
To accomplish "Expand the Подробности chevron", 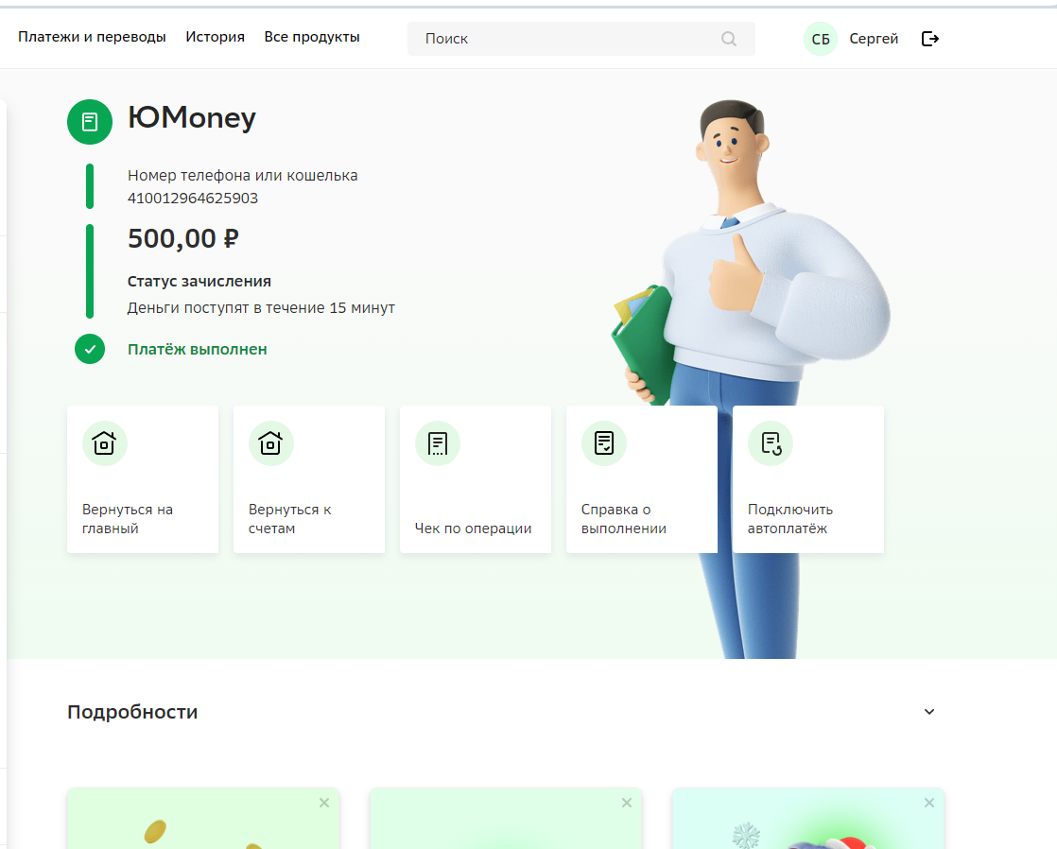I will coord(929,711).
